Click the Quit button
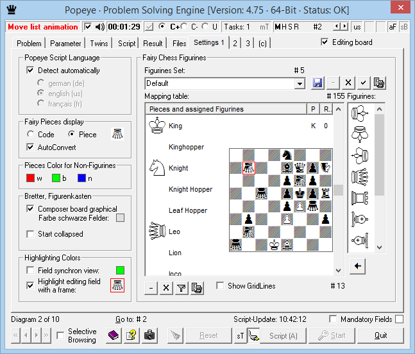 pyautogui.click(x=380, y=336)
